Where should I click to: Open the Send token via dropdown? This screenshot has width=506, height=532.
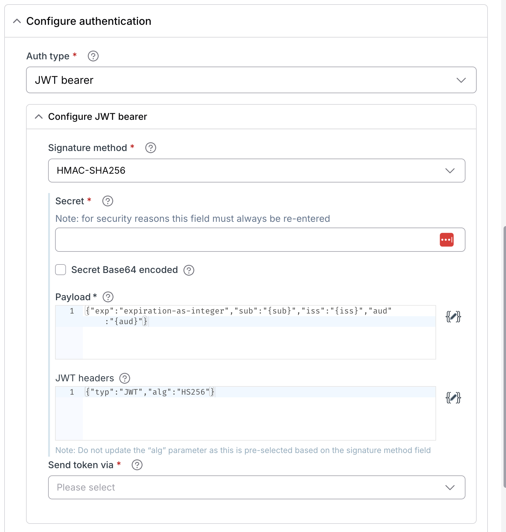(450, 487)
